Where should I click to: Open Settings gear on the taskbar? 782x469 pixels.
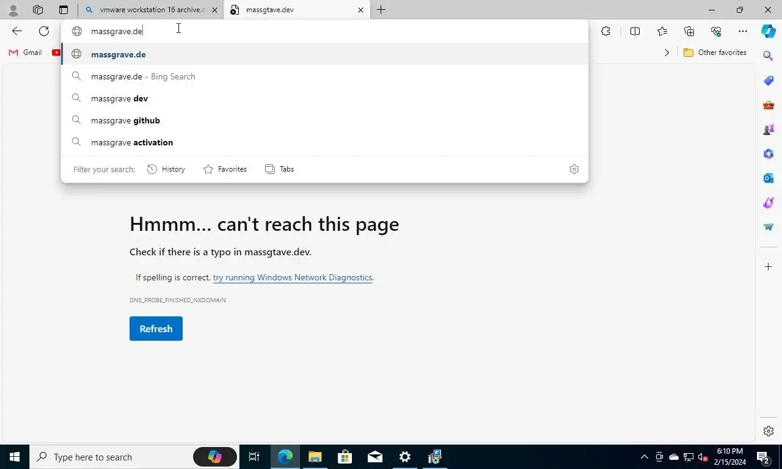point(405,457)
